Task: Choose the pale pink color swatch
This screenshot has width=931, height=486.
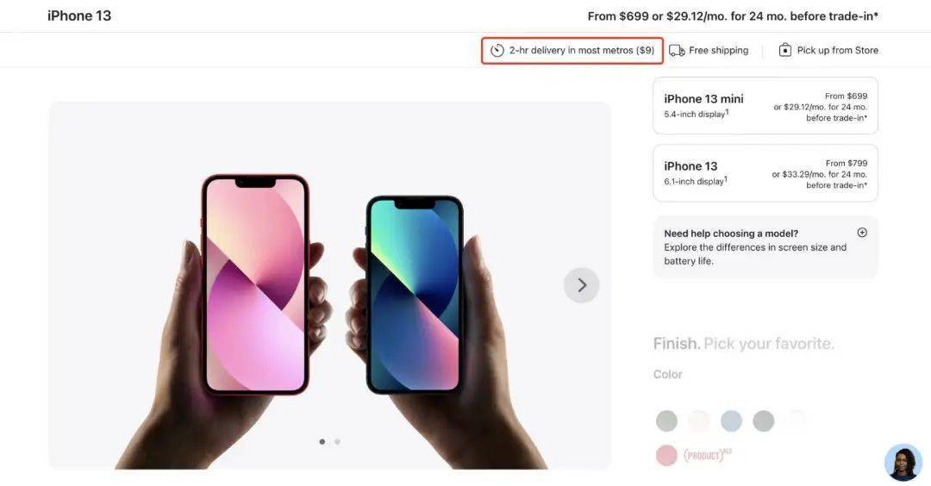Action: (699, 421)
